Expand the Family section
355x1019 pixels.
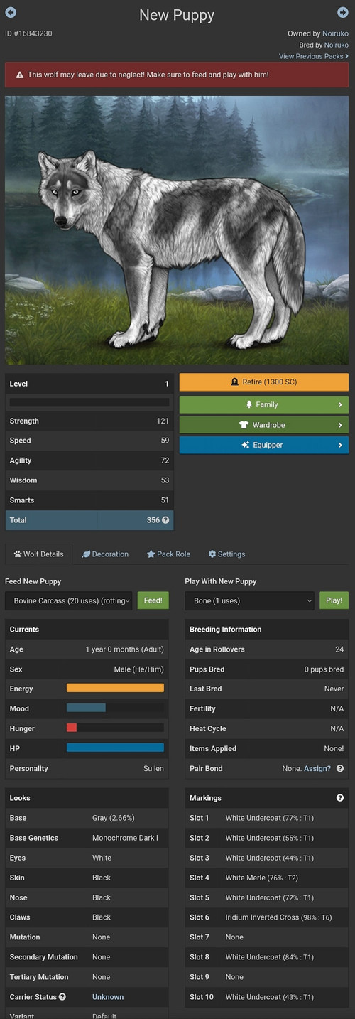[x=264, y=404]
